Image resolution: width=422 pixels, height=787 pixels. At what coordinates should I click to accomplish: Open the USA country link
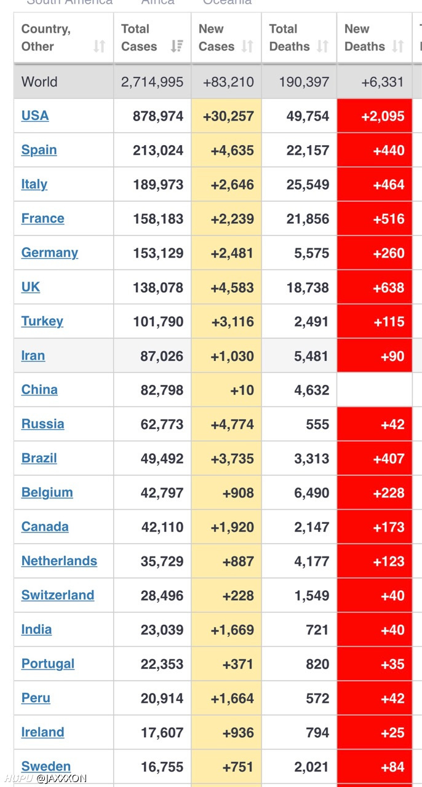(35, 116)
